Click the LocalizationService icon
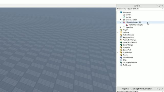This screenshot has height=92, width=164. pos(121,62)
